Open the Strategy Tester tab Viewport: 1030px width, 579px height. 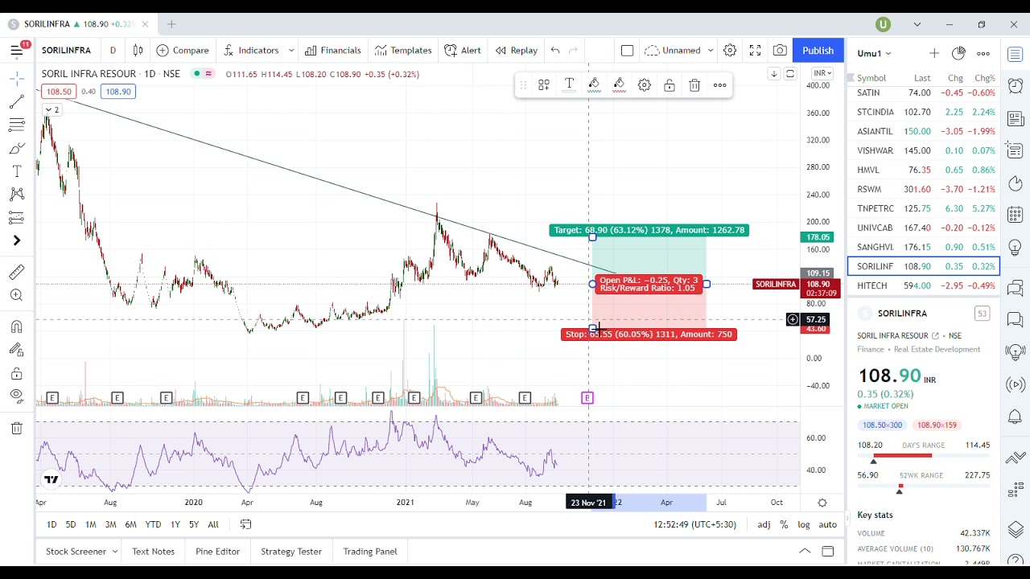(x=291, y=551)
